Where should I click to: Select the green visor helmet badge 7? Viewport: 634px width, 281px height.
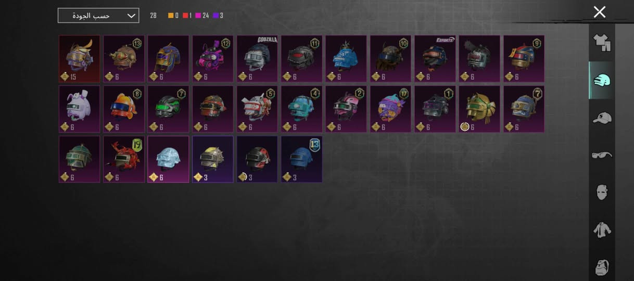pyautogui.click(x=168, y=109)
